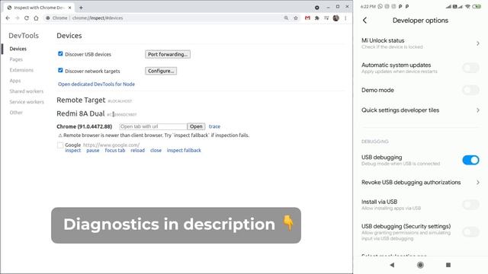Viewport: 488px width, 274px height.
Task: Select Service workers in DevTools sidebar
Action: click(27, 101)
